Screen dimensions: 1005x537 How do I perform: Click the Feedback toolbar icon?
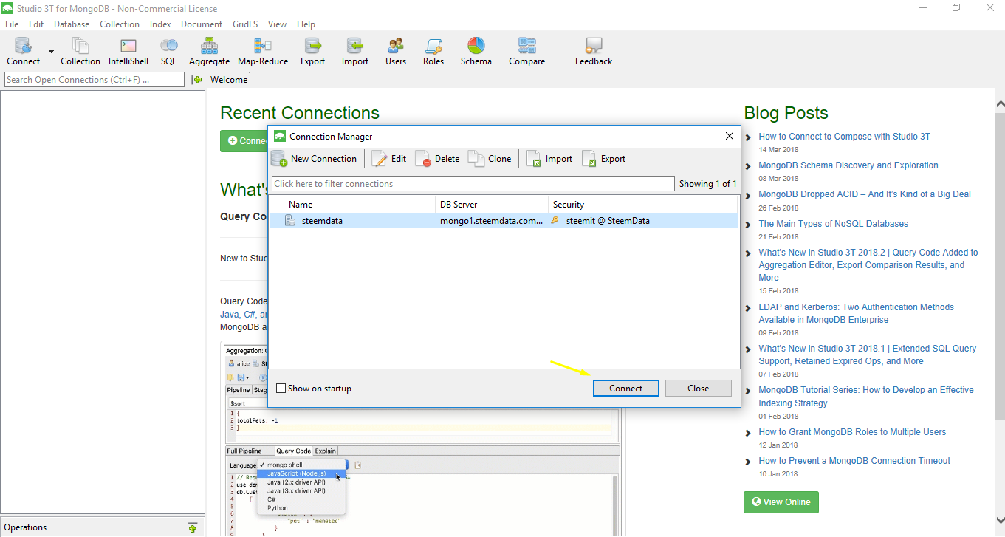(x=594, y=52)
